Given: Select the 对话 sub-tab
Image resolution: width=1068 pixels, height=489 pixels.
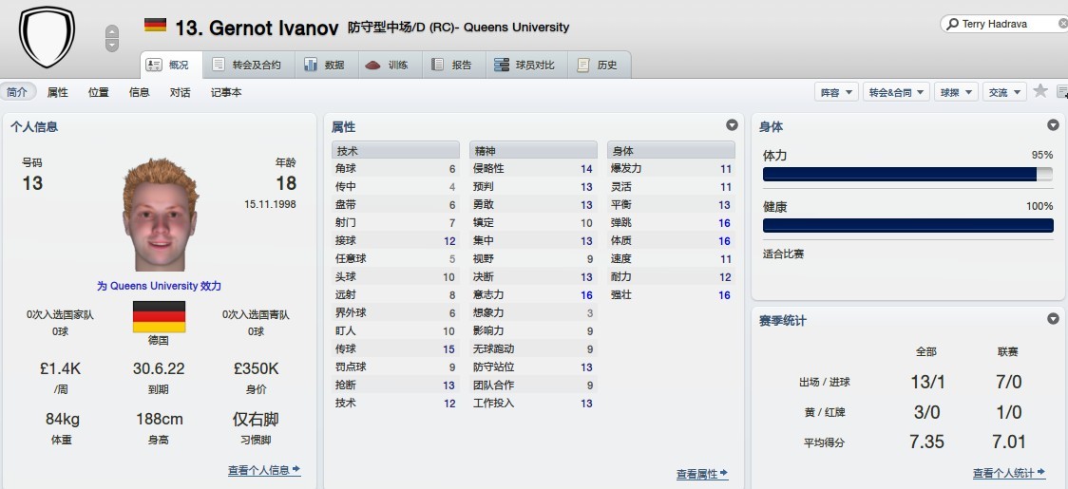Looking at the screenshot, I should pyautogui.click(x=180, y=92).
